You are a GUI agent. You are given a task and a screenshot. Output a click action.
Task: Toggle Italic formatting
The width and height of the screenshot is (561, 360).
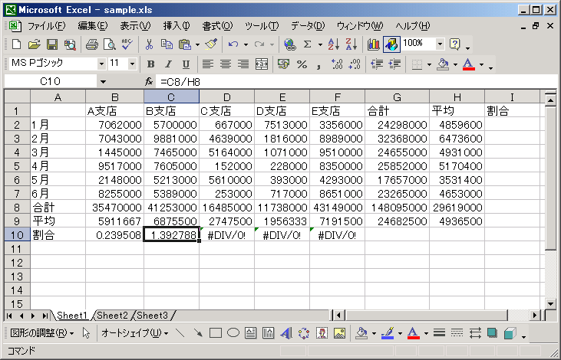pos(168,64)
